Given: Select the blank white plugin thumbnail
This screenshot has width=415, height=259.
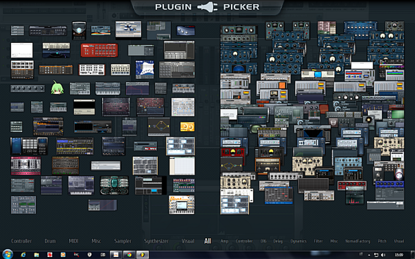Looking at the screenshot, I should (22, 51).
